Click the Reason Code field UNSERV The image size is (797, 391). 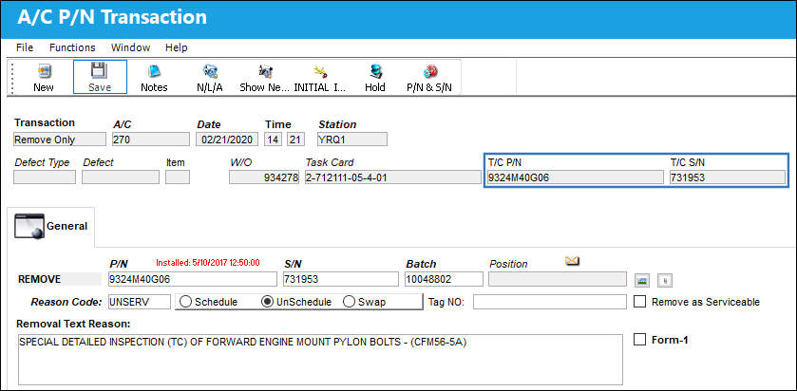pyautogui.click(x=140, y=302)
